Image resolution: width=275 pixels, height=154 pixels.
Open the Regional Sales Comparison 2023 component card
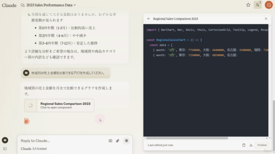click(59, 106)
